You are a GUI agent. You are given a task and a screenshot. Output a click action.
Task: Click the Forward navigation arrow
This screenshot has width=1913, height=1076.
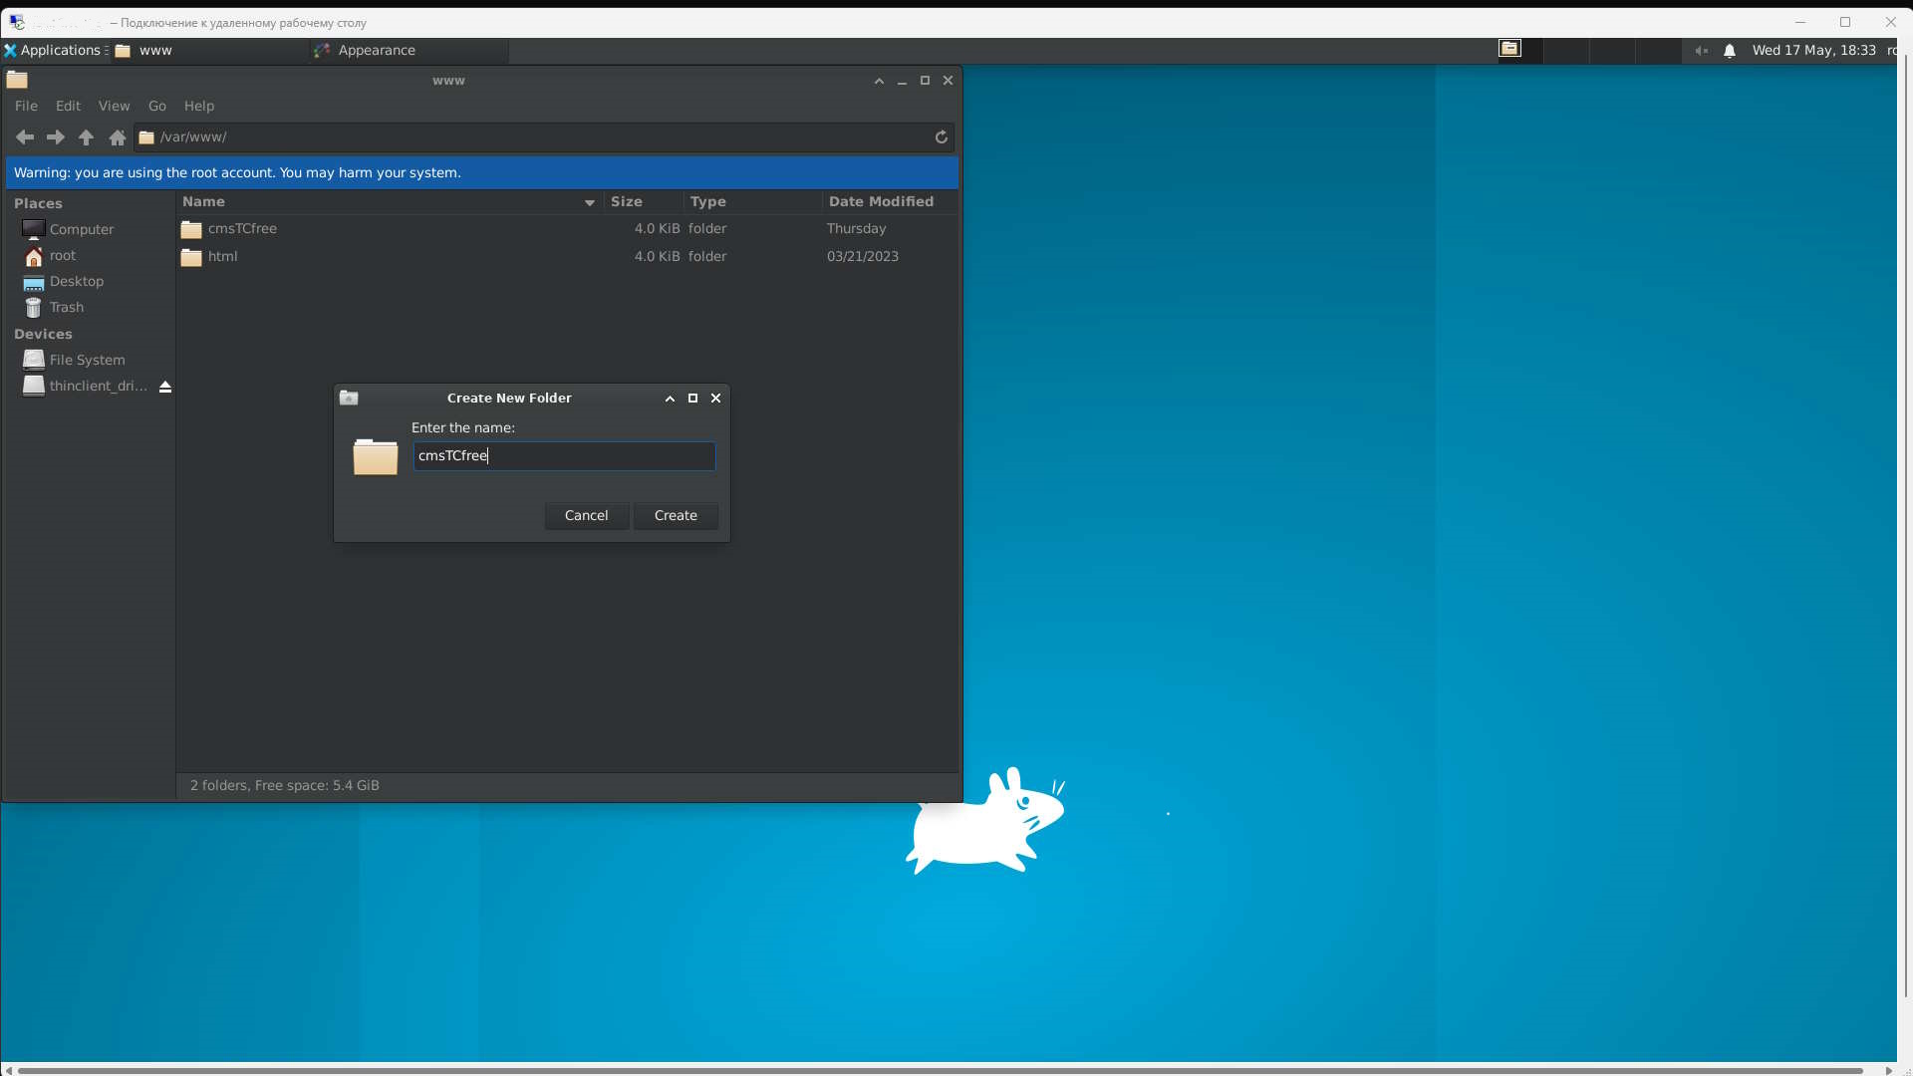[x=56, y=137]
